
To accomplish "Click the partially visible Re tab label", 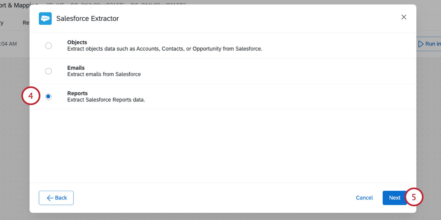I will (x=26, y=23).
